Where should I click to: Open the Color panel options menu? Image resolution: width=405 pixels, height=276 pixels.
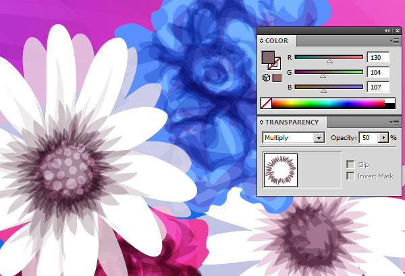pos(395,41)
